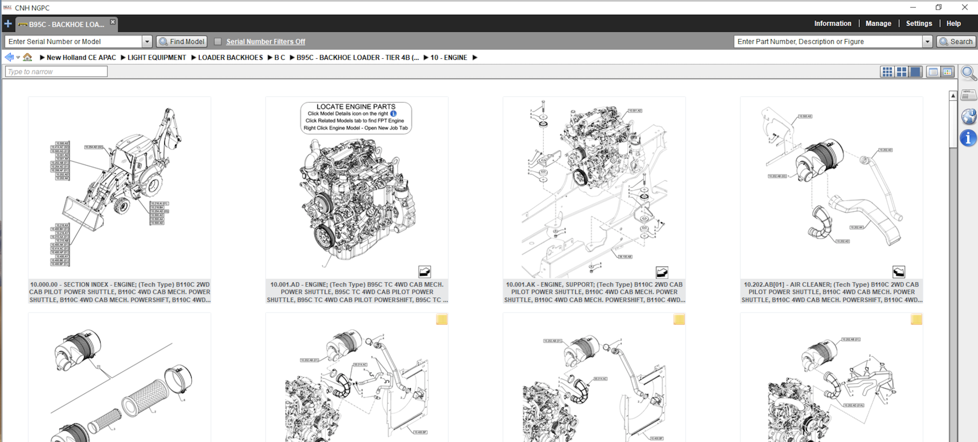This screenshot has height=442, width=978.
Task: Open the magnifier search panel icon
Action: coord(968,73)
